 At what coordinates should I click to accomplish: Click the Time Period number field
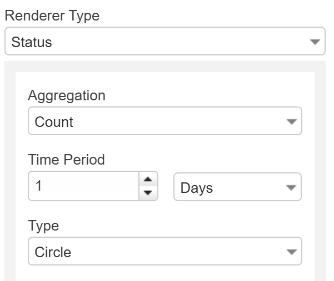click(x=83, y=186)
